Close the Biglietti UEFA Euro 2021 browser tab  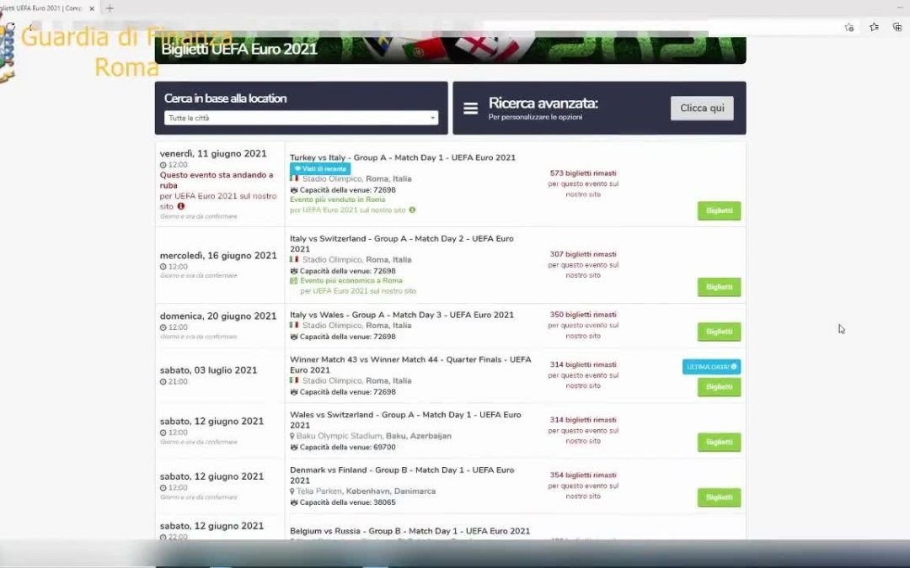click(92, 8)
